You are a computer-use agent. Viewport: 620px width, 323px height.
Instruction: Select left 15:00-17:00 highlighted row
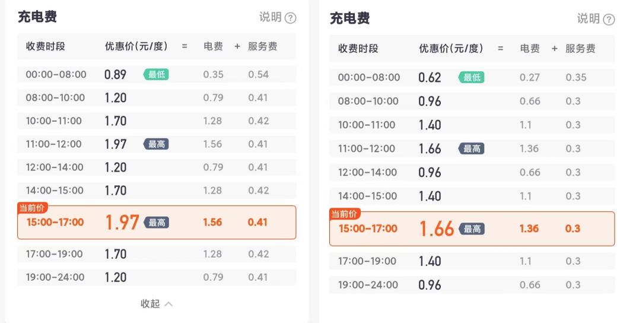157,223
